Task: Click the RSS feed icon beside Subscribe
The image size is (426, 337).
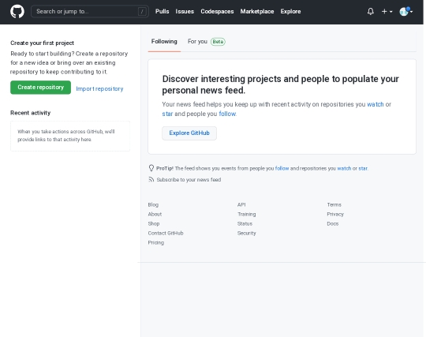Action: point(151,179)
